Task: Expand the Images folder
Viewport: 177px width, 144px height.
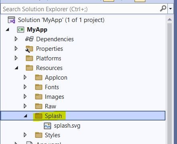Action: pos(25,96)
